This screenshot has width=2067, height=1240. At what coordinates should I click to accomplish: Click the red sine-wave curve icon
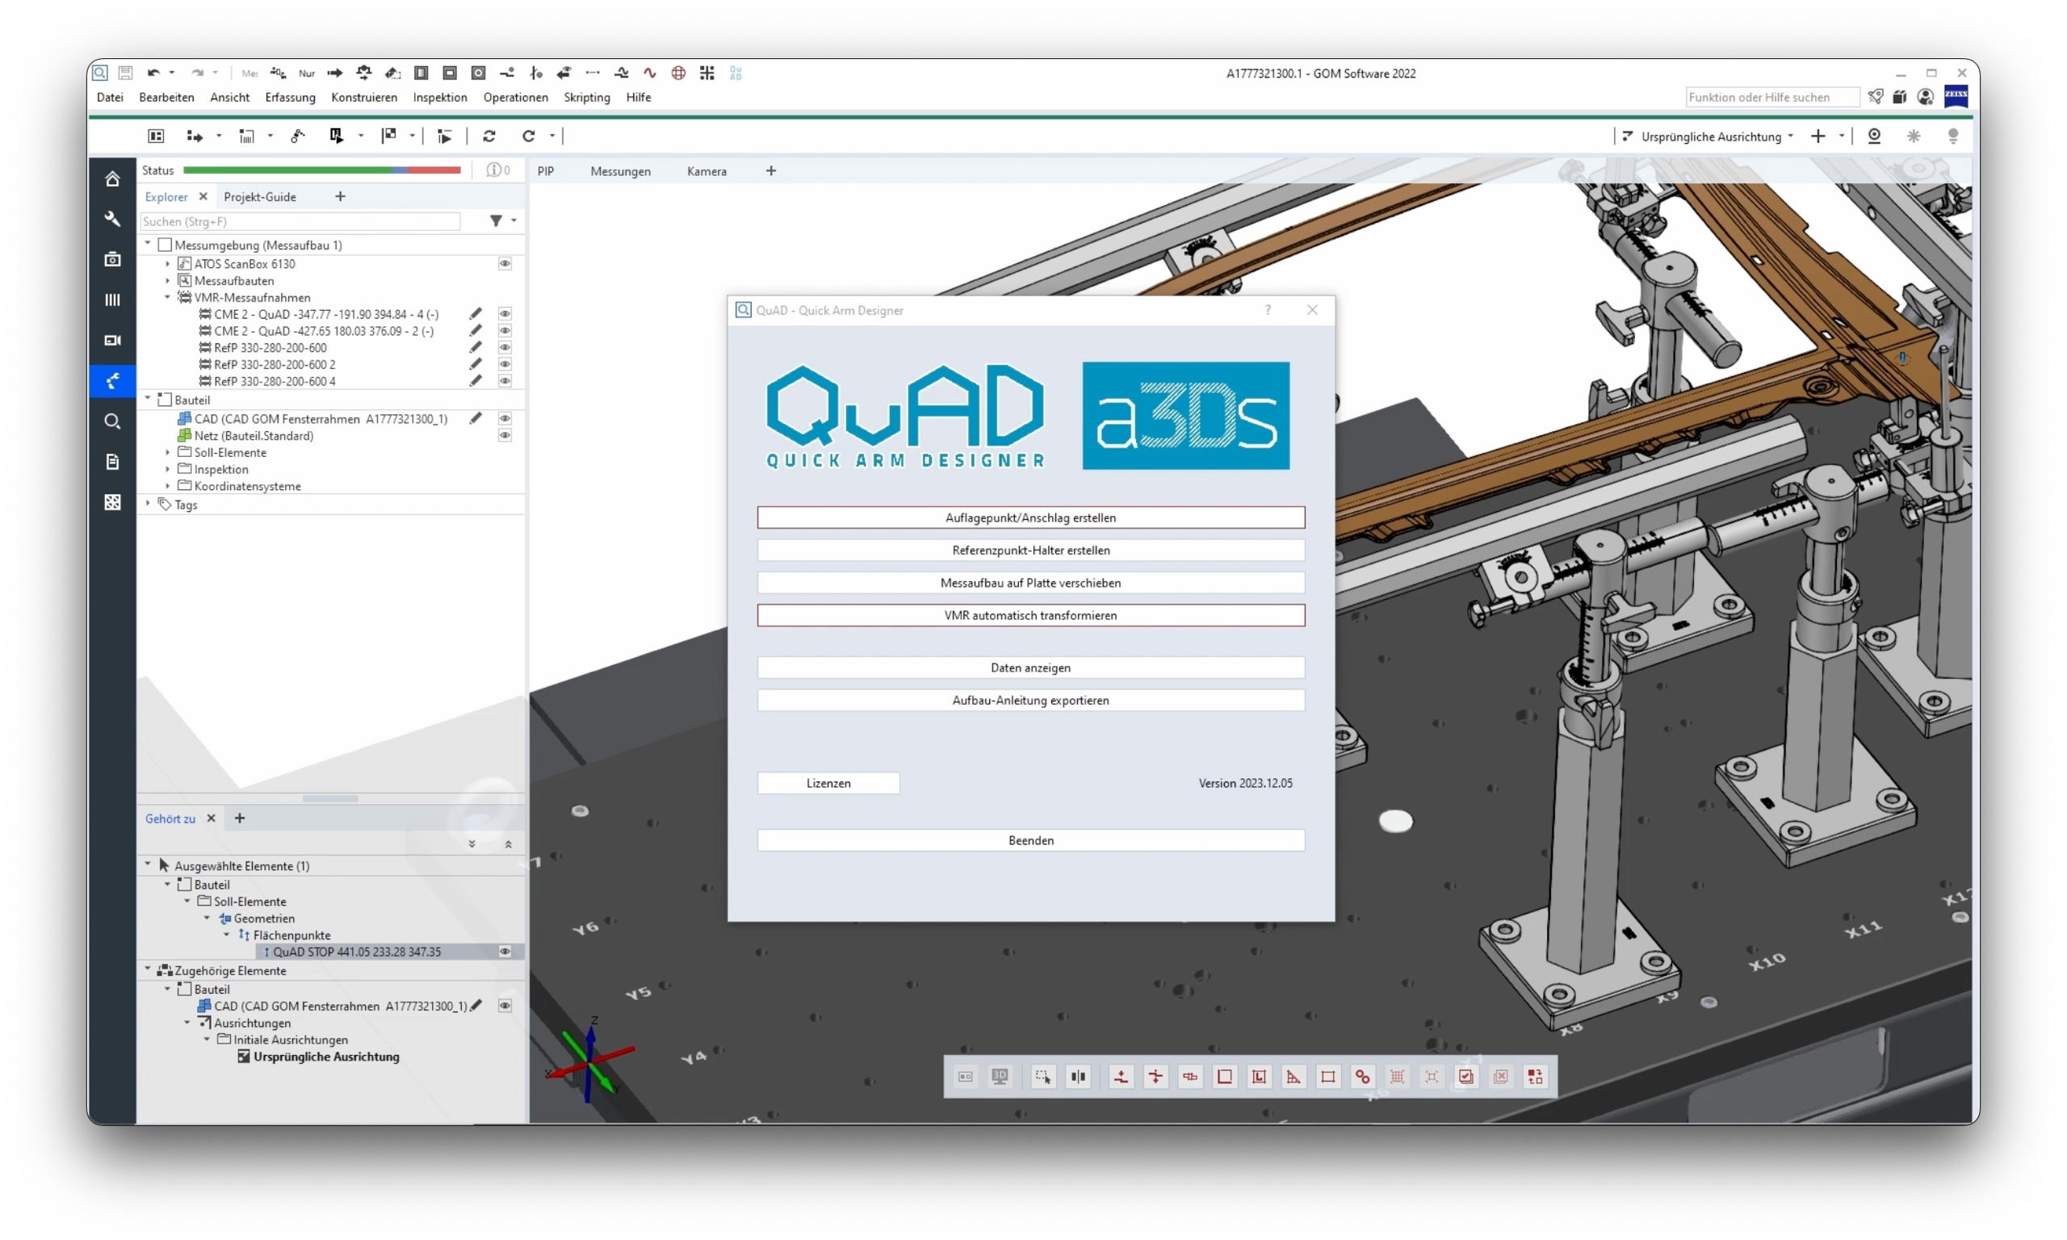[649, 73]
